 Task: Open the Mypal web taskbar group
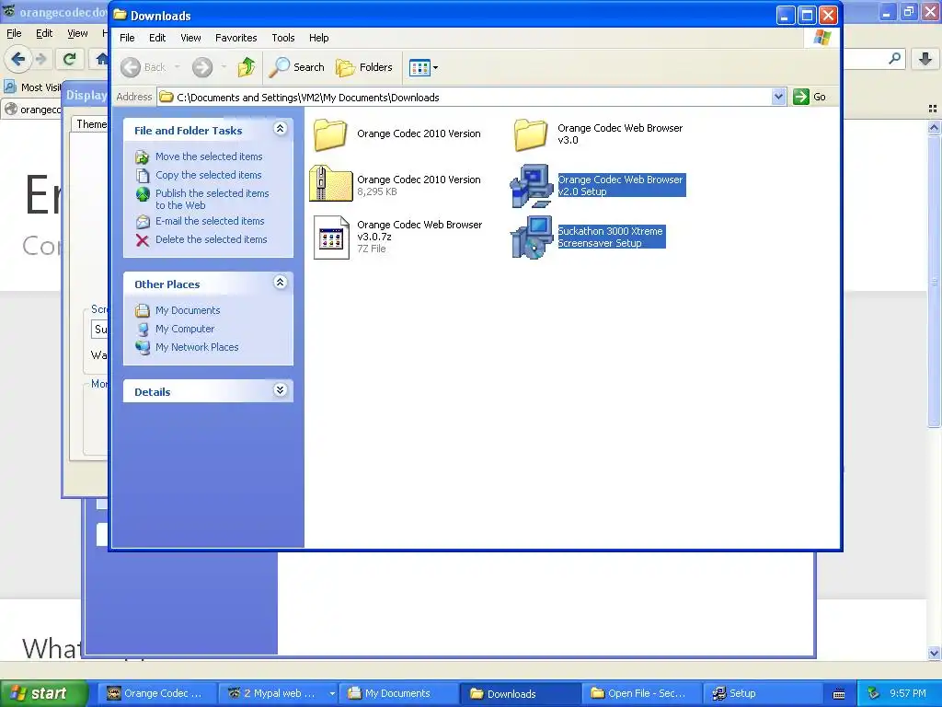[x=278, y=693]
